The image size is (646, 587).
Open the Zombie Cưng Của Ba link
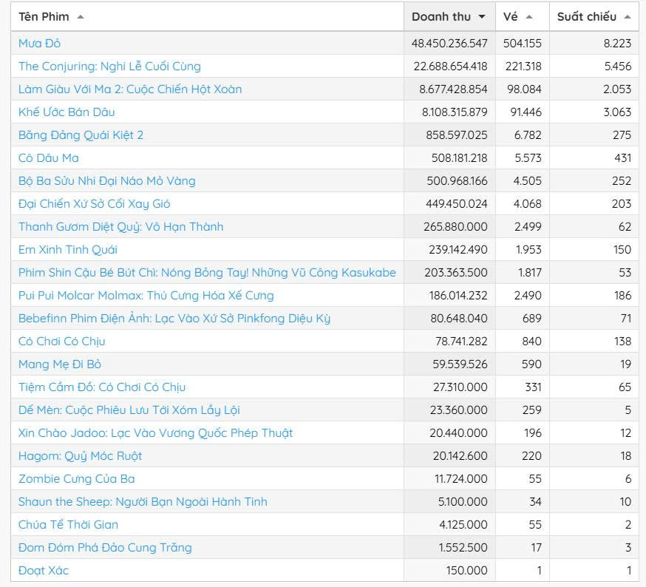pyautogui.click(x=77, y=479)
